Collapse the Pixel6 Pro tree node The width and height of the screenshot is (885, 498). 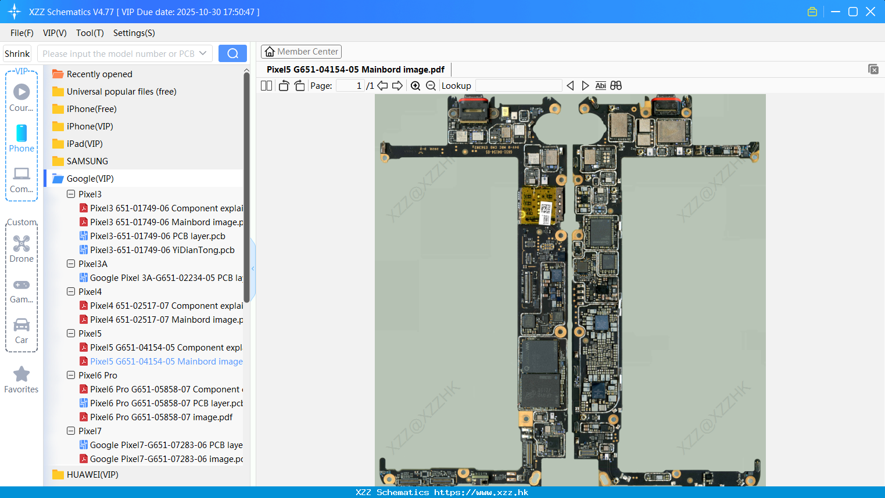click(x=71, y=375)
